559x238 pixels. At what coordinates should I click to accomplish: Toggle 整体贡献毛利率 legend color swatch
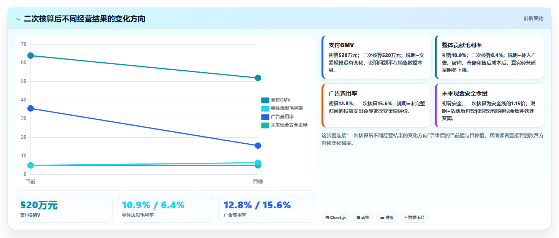(265, 108)
